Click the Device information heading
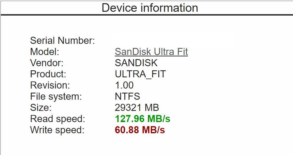 [x=150, y=8]
